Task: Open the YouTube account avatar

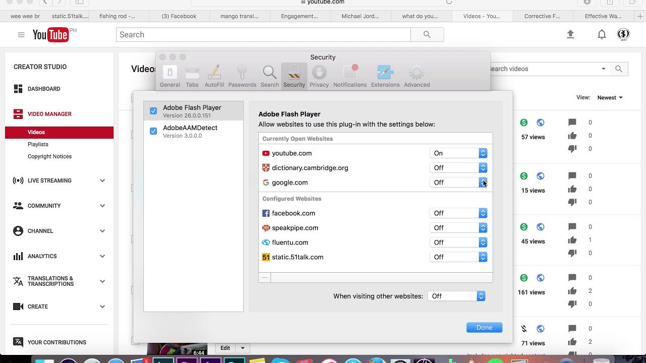Action: point(623,34)
